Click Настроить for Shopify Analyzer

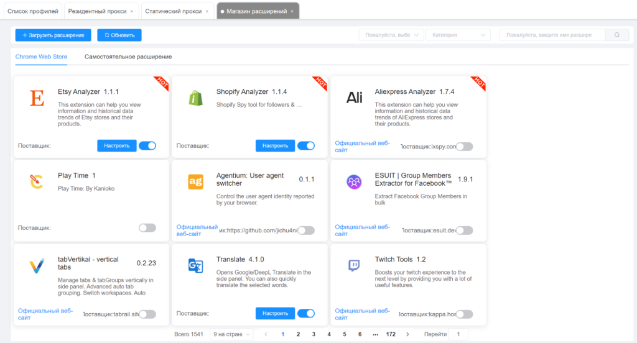(x=275, y=146)
